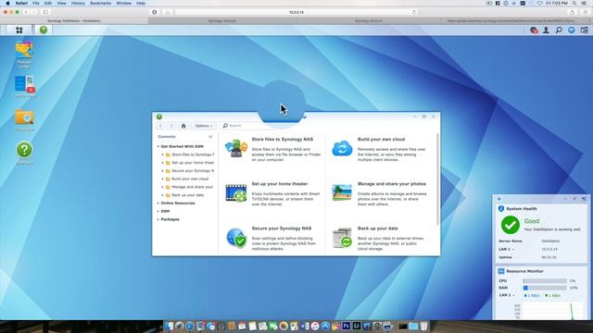This screenshot has height=333, width=593.
Task: Open File menu in menu bar
Action: (36, 3)
